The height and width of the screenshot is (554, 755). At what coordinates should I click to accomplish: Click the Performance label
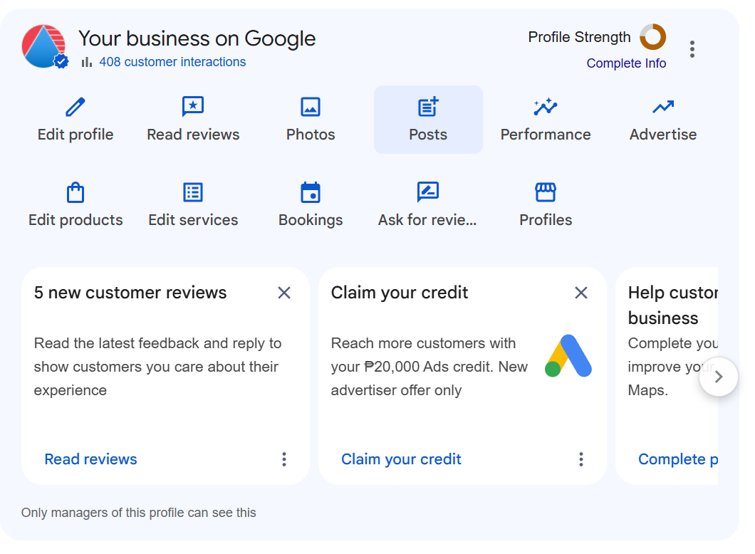pyautogui.click(x=546, y=135)
